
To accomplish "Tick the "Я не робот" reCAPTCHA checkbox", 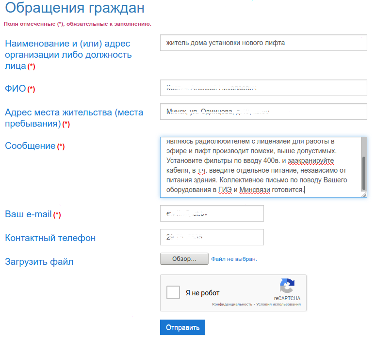I will 174,293.
